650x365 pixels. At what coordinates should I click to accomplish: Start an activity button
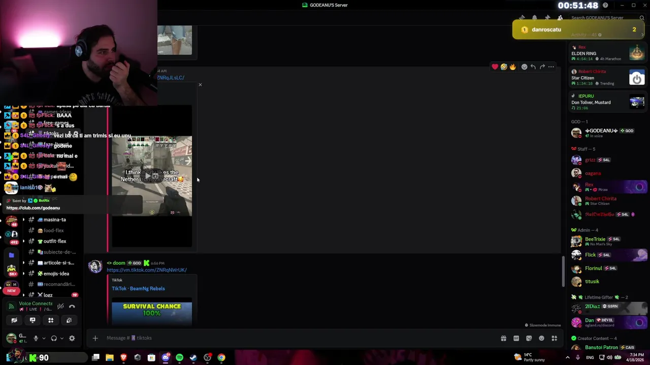[51, 320]
